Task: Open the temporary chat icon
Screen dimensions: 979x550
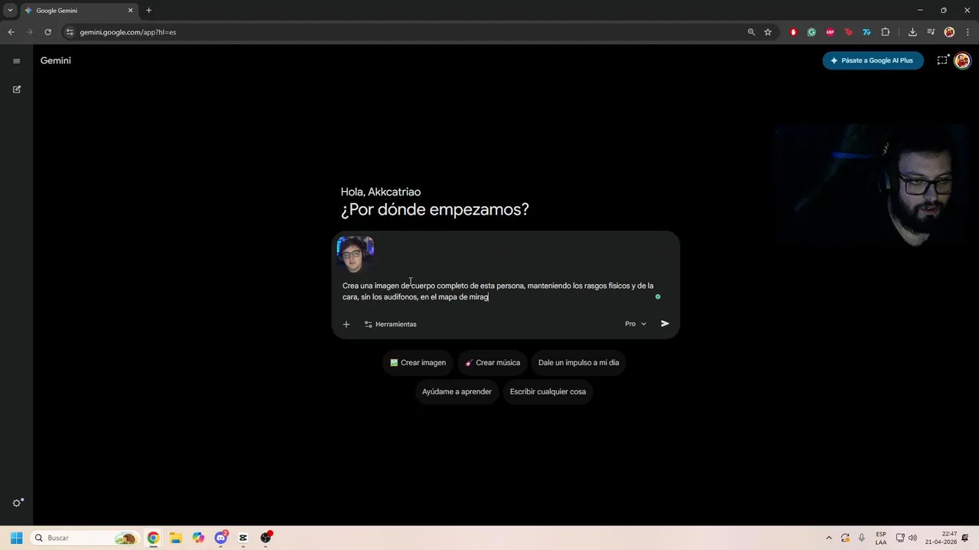Action: pyautogui.click(x=942, y=60)
